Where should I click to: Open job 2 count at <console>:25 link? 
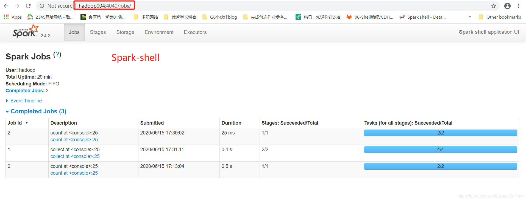pyautogui.click(x=74, y=140)
